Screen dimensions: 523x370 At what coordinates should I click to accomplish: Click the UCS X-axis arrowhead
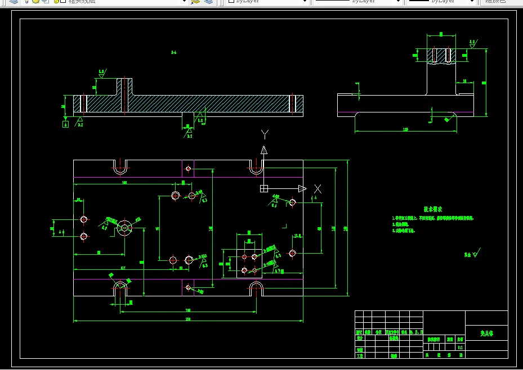click(x=302, y=189)
